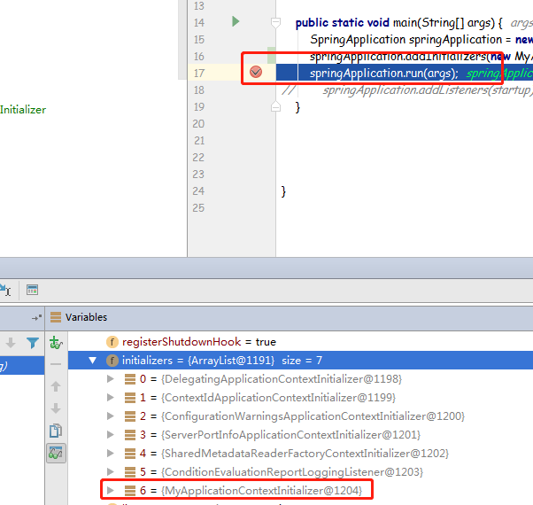Select {ConfigurationWarningsApplicationContextInitializer@1200} value
This screenshot has height=505, width=533.
313,416
